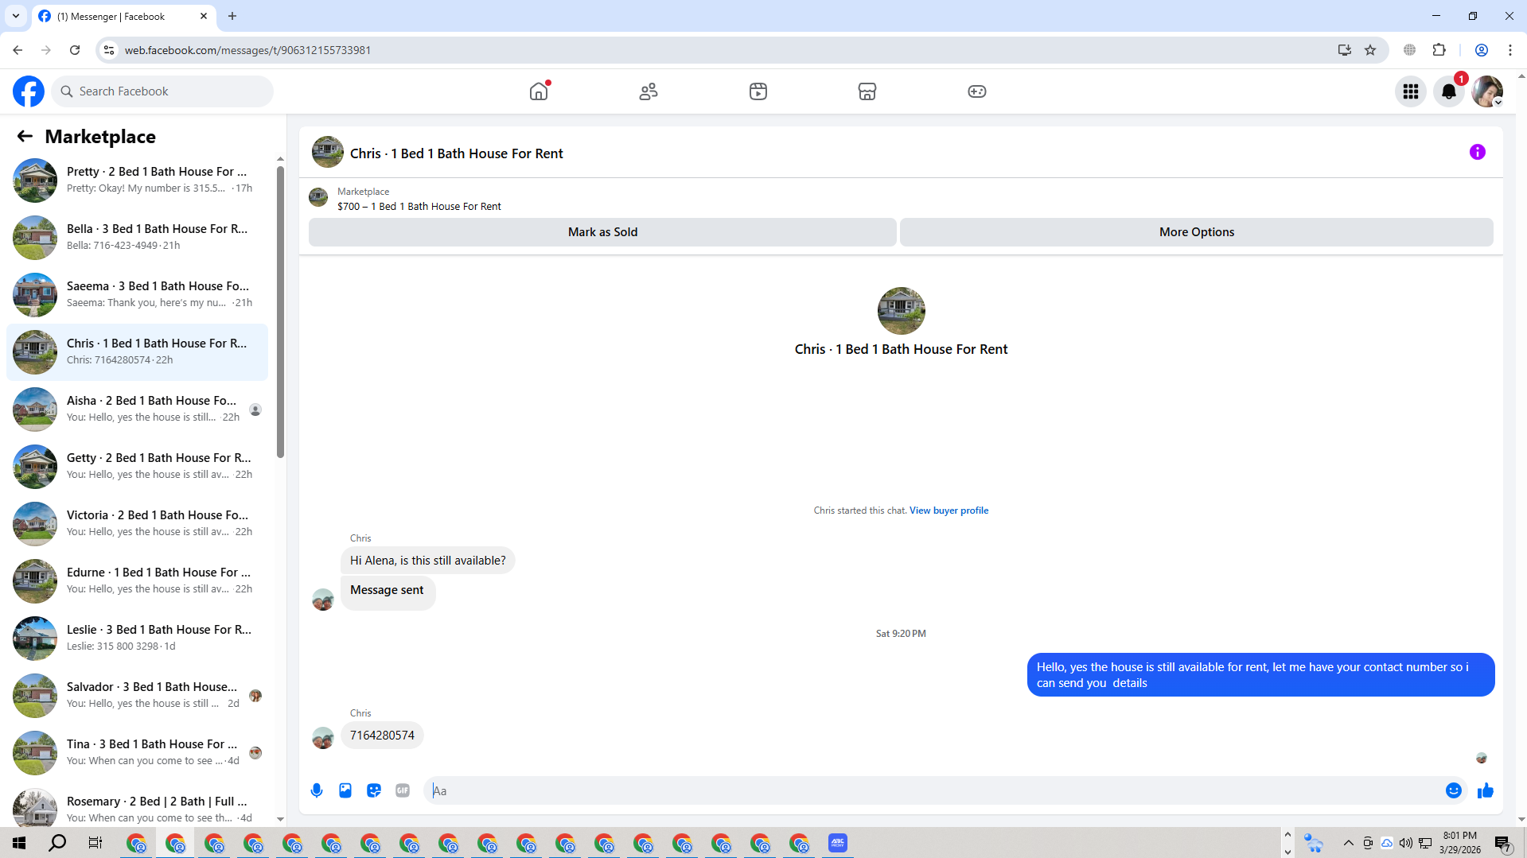Attach a file with the photo icon
The height and width of the screenshot is (858, 1527).
(x=345, y=790)
